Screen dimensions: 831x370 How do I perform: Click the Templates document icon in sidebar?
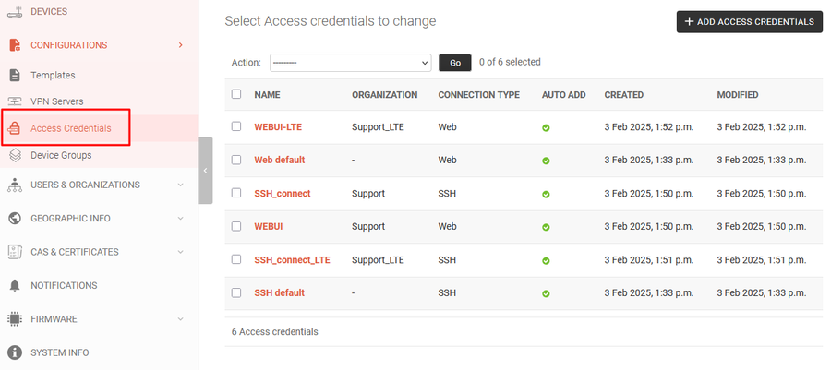[x=15, y=76]
